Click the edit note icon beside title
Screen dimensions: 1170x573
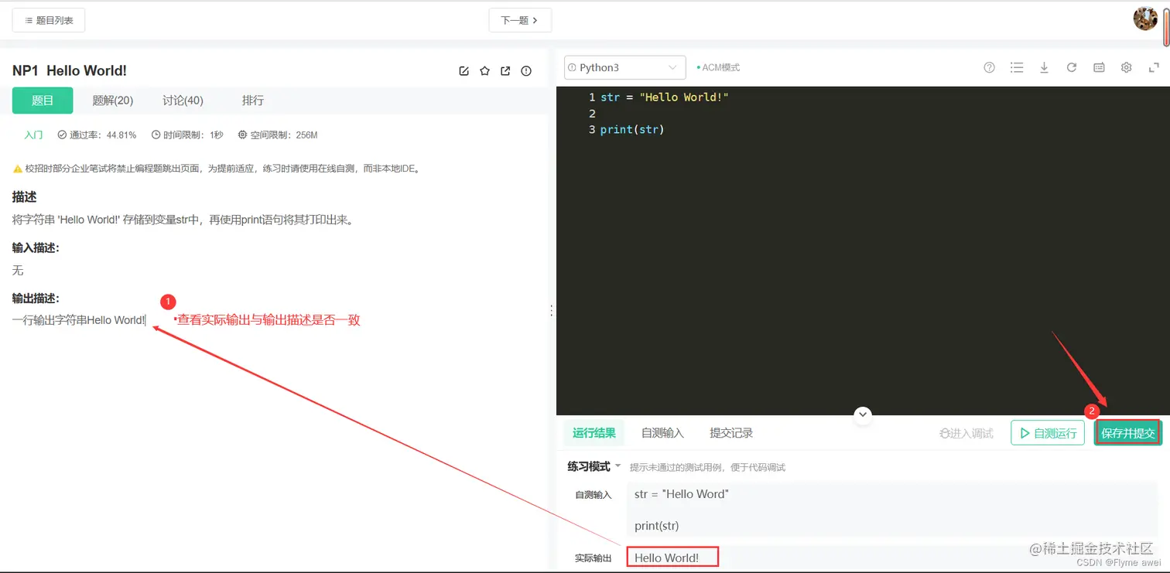coord(464,71)
